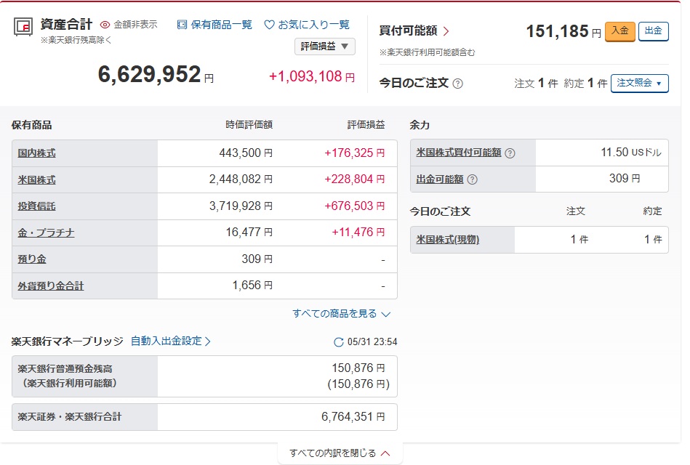Click the 出金 withdrawal button

[x=654, y=31]
